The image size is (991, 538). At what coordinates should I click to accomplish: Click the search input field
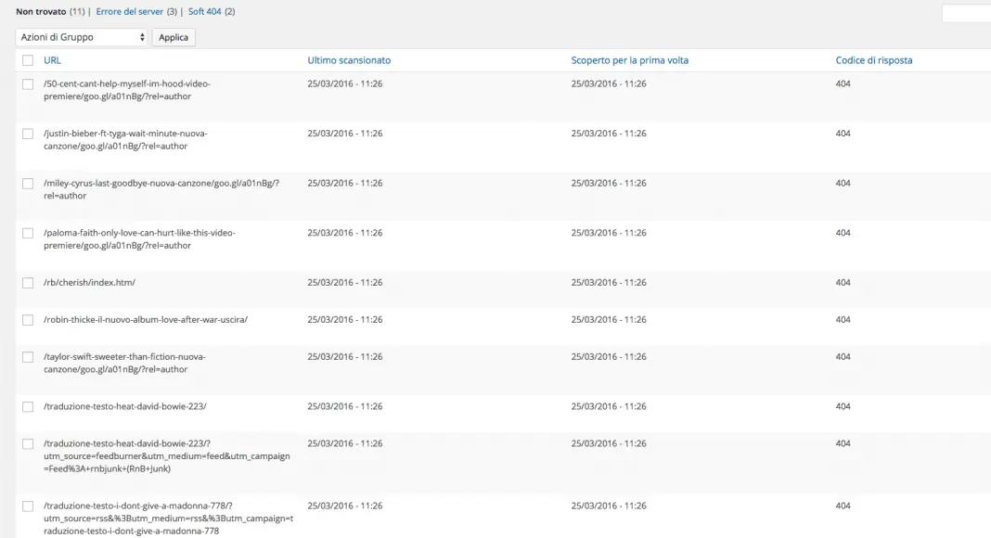point(967,13)
